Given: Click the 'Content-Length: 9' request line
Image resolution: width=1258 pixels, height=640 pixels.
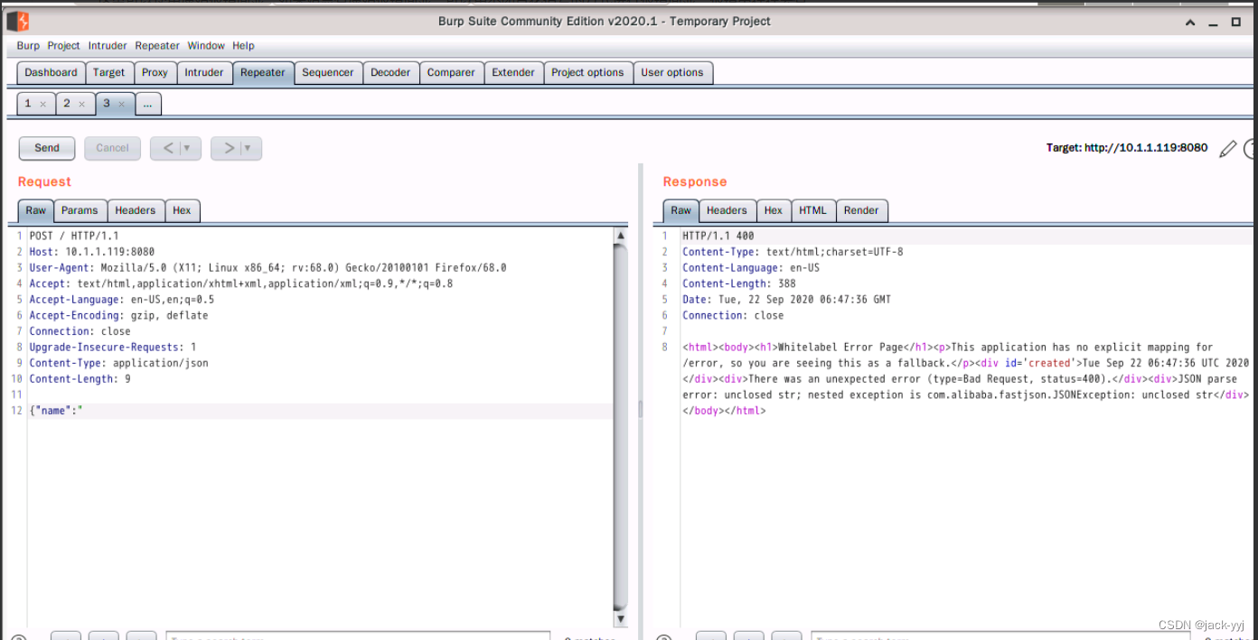Looking at the screenshot, I should coord(80,379).
